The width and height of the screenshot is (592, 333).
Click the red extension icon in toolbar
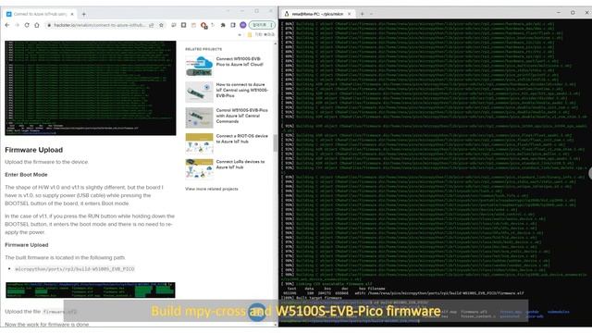(203, 25)
